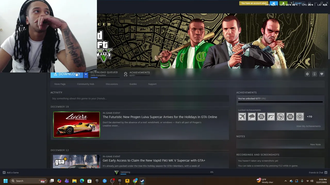Click the taskbar Search box
This screenshot has height=185, width=330.
click(28, 181)
